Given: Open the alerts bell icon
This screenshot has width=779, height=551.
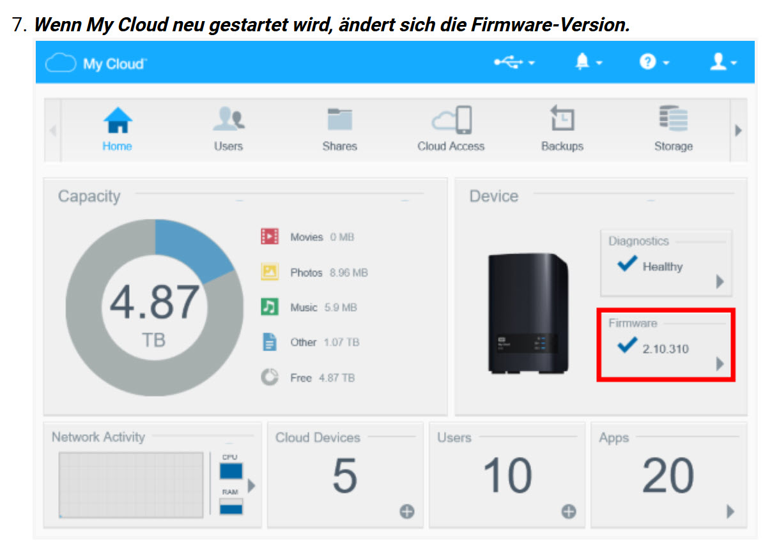Looking at the screenshot, I should coord(589,62).
